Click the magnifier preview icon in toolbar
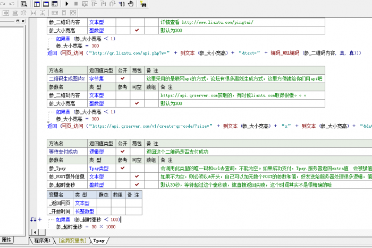372x248 pixels. click(24, 4)
